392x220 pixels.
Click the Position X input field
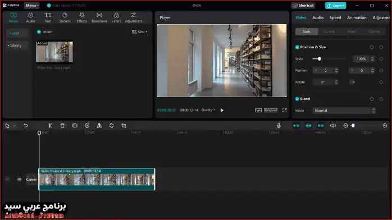click(323, 71)
